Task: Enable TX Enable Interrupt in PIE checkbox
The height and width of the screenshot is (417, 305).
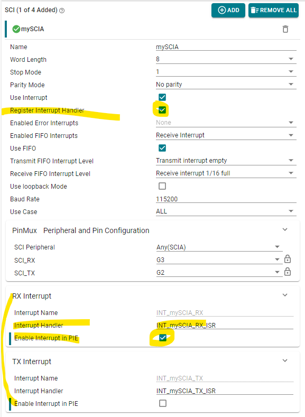Action: click(x=163, y=403)
